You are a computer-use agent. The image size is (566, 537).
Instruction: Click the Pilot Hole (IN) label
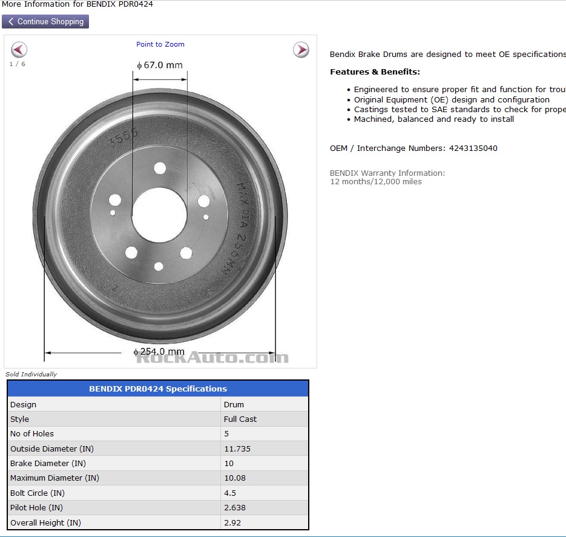pos(36,507)
